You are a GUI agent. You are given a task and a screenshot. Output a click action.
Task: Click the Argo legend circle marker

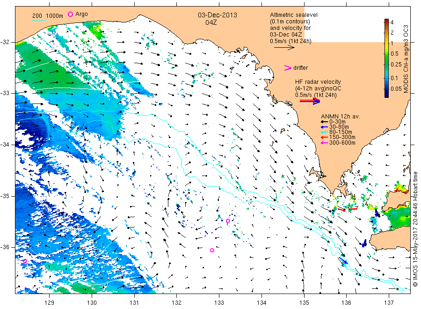pyautogui.click(x=70, y=14)
